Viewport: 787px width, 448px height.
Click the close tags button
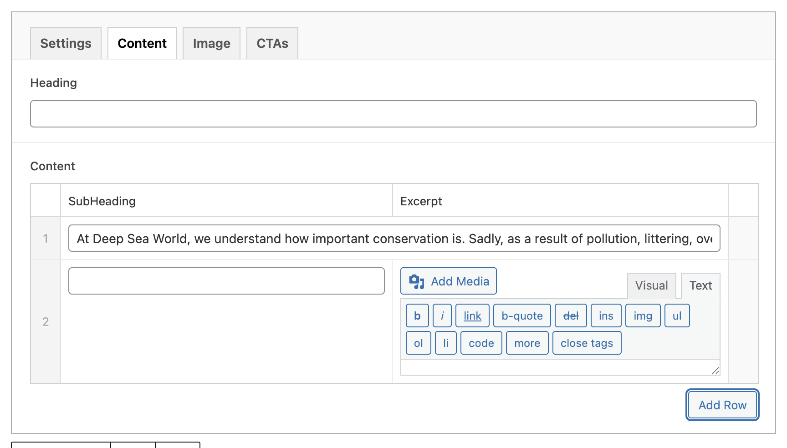pos(587,343)
